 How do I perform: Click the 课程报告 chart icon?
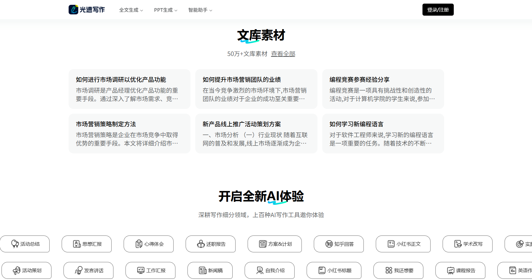point(450,270)
